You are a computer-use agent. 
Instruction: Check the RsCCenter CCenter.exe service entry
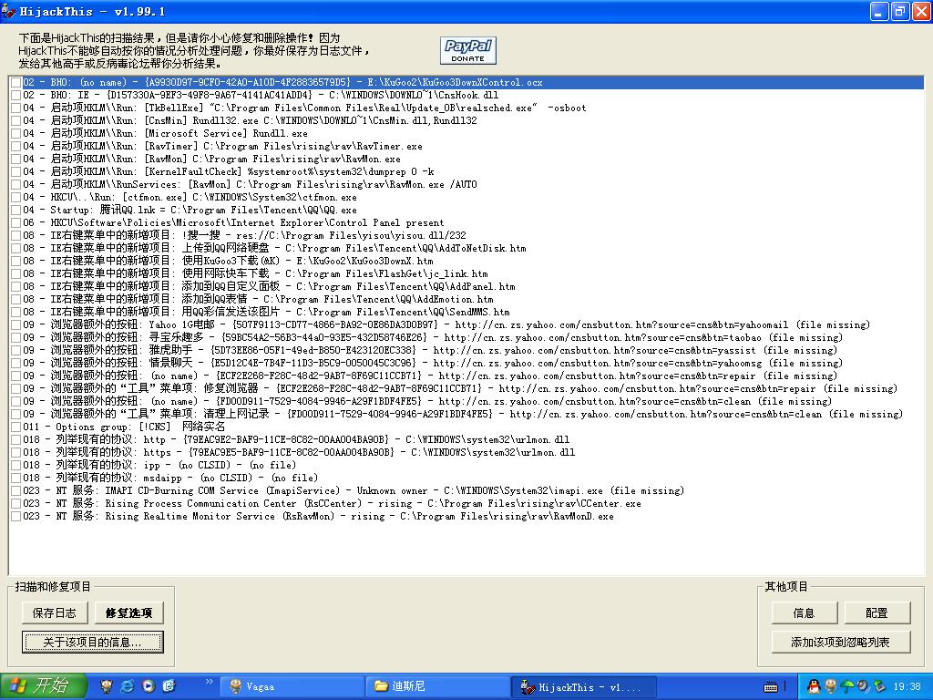(16, 503)
